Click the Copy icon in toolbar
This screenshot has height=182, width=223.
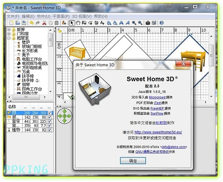51,23
